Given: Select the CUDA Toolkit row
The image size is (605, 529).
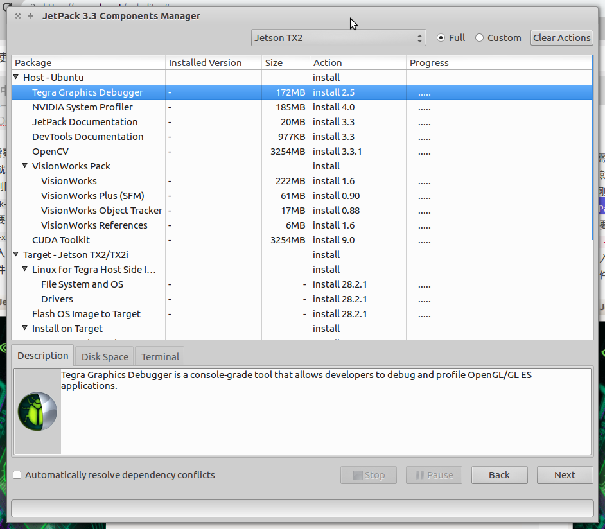Looking at the screenshot, I should 301,240.
